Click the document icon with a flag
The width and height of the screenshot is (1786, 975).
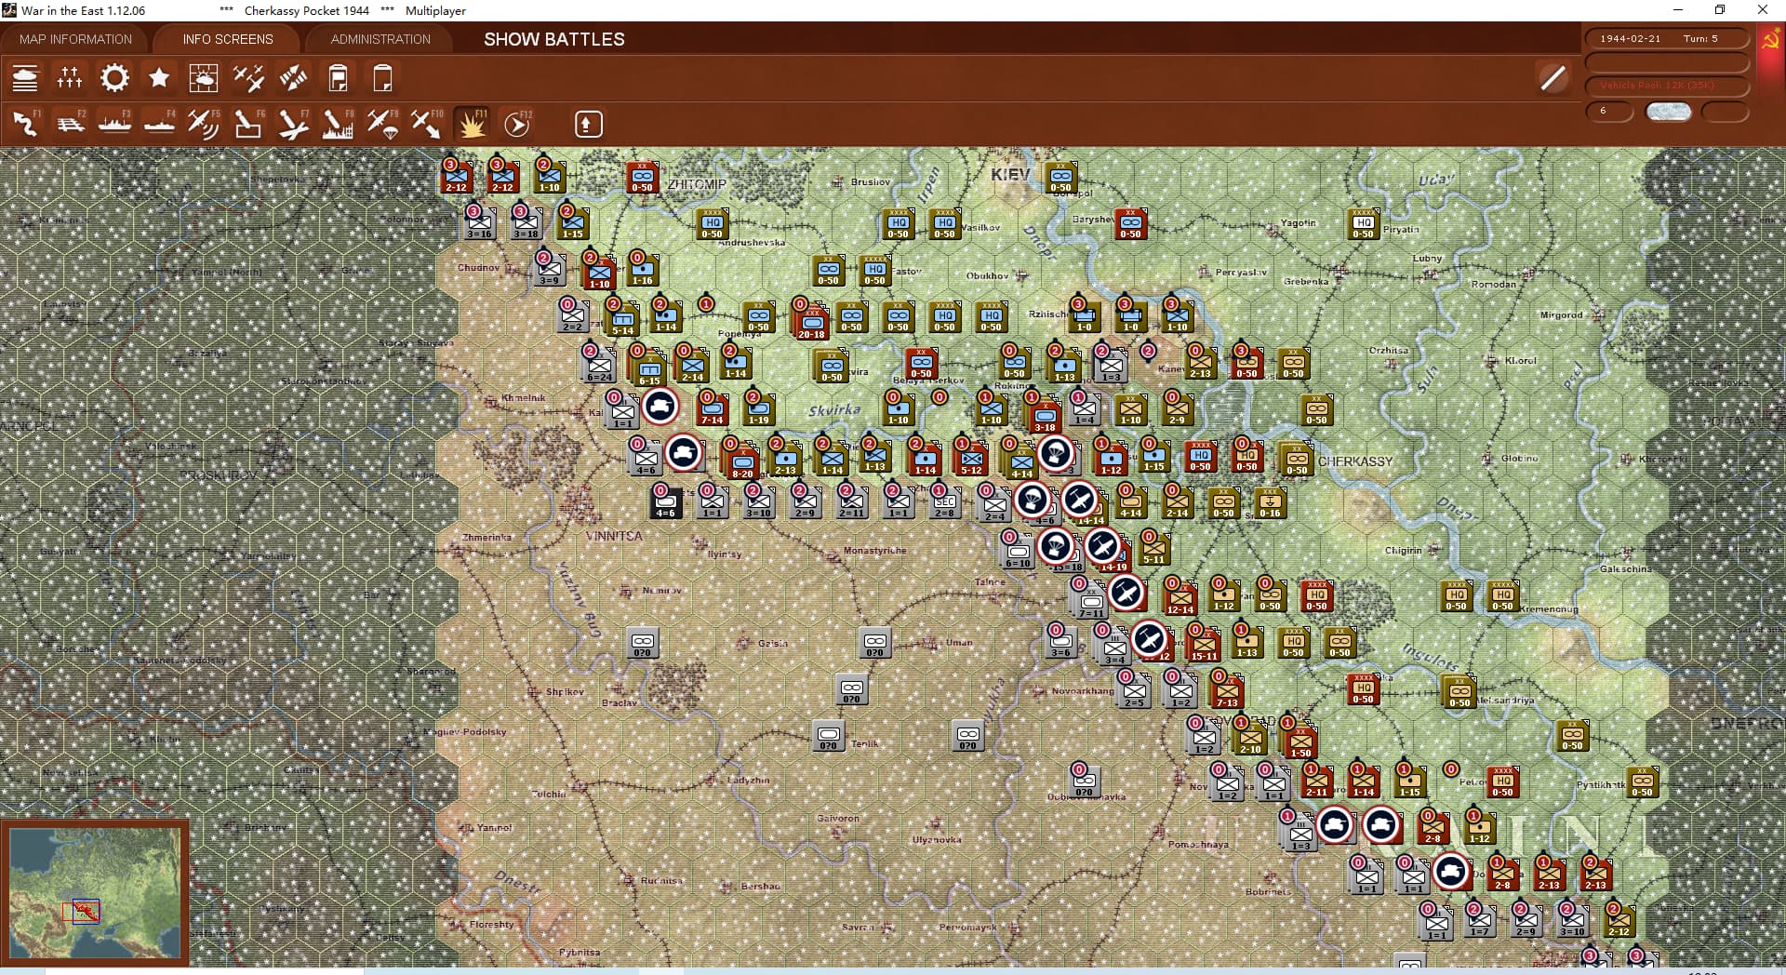(338, 78)
